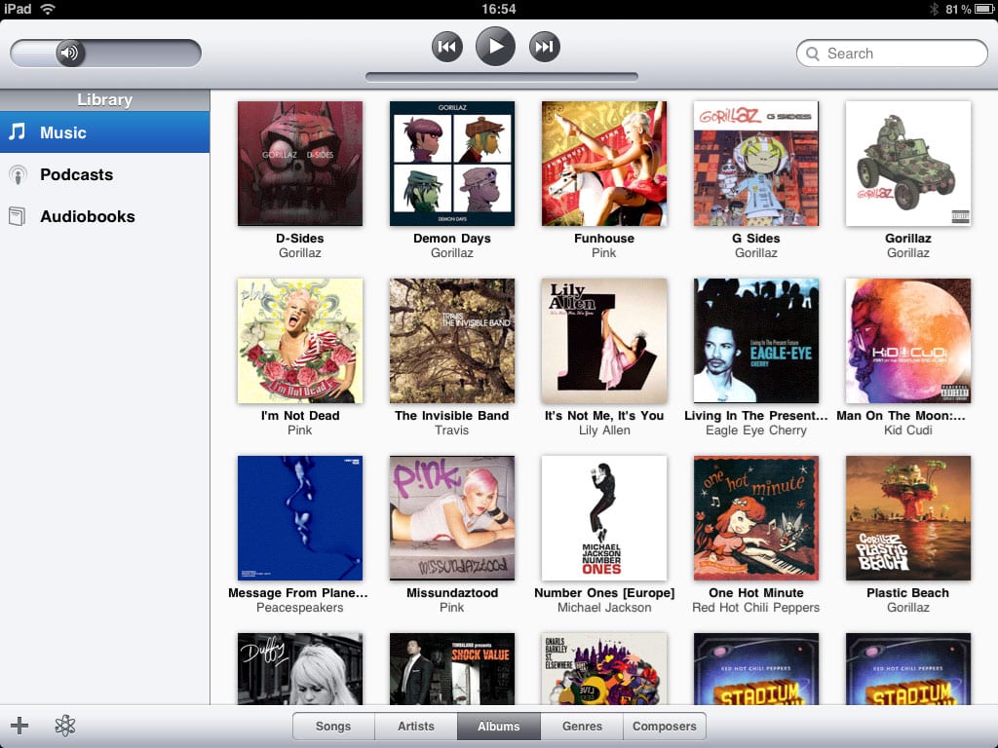
Task: Open Audiobooks in the Library sidebar
Action: point(104,216)
